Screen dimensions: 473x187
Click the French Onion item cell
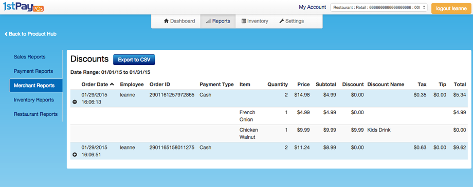[247, 116]
